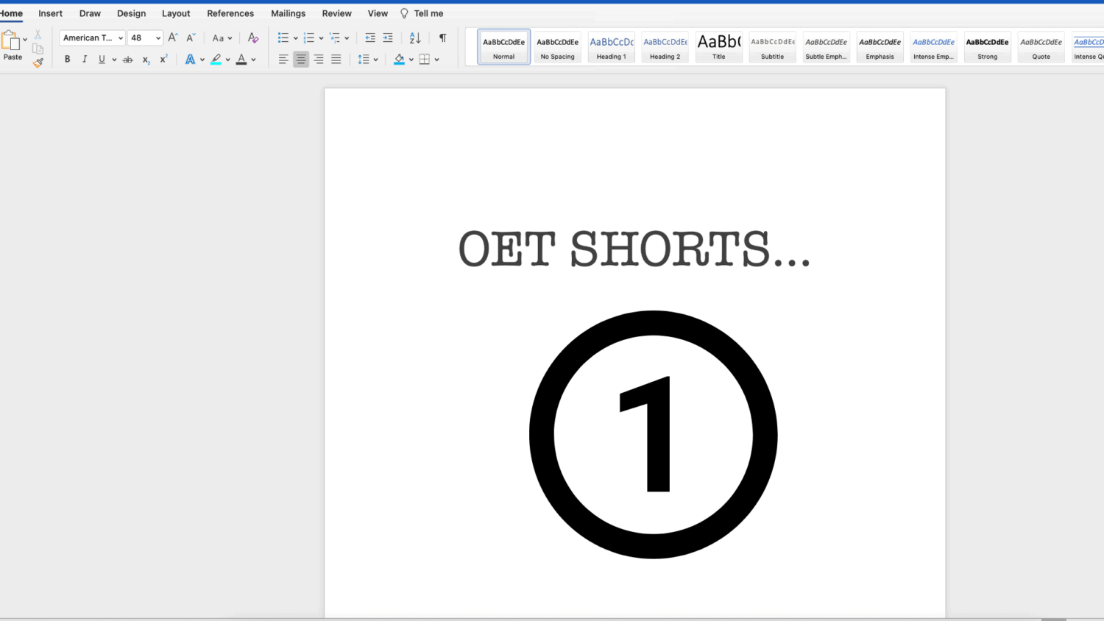The image size is (1104, 621).
Task: Click the Copy icon
Action: click(x=38, y=49)
